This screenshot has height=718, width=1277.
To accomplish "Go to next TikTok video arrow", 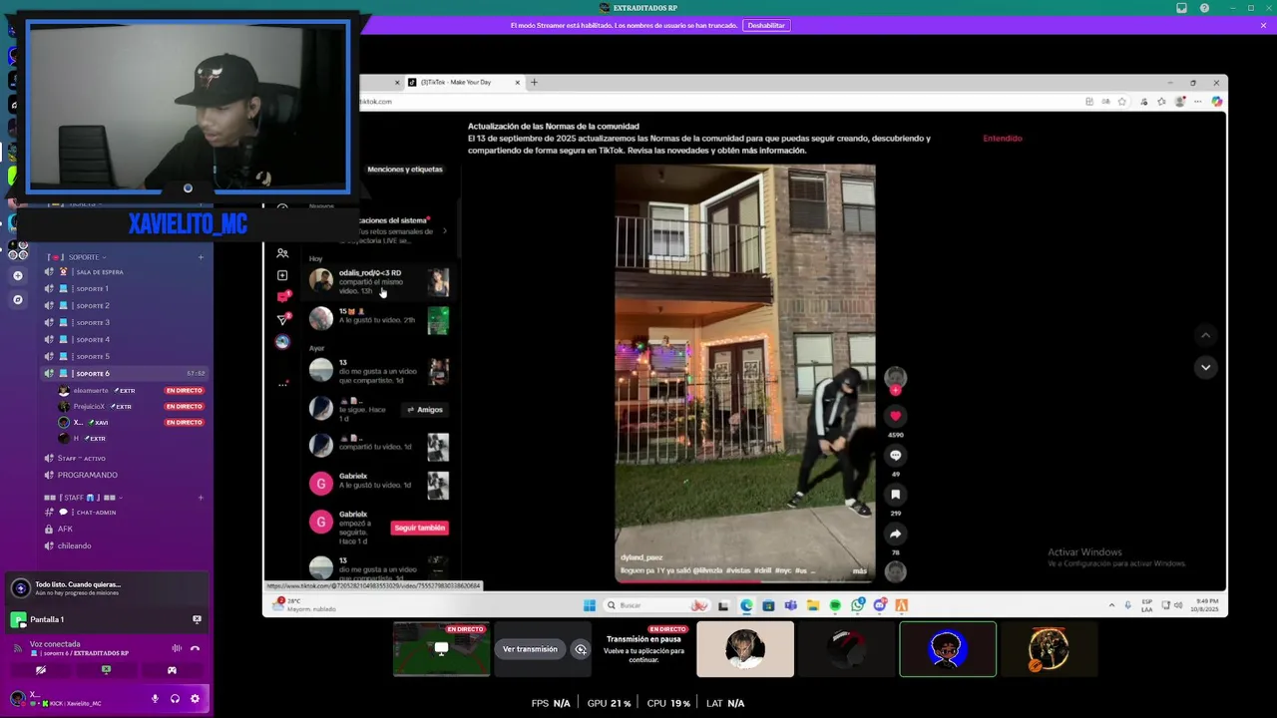I will pyautogui.click(x=1205, y=367).
